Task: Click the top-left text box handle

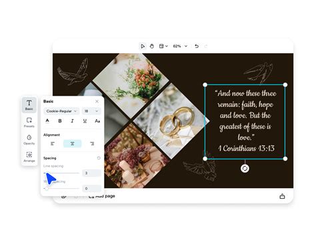Action: tap(205, 84)
